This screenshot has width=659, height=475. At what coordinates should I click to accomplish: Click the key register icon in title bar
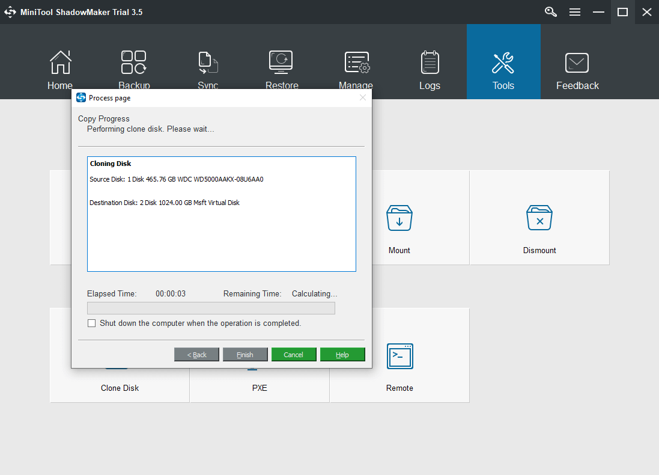click(550, 12)
